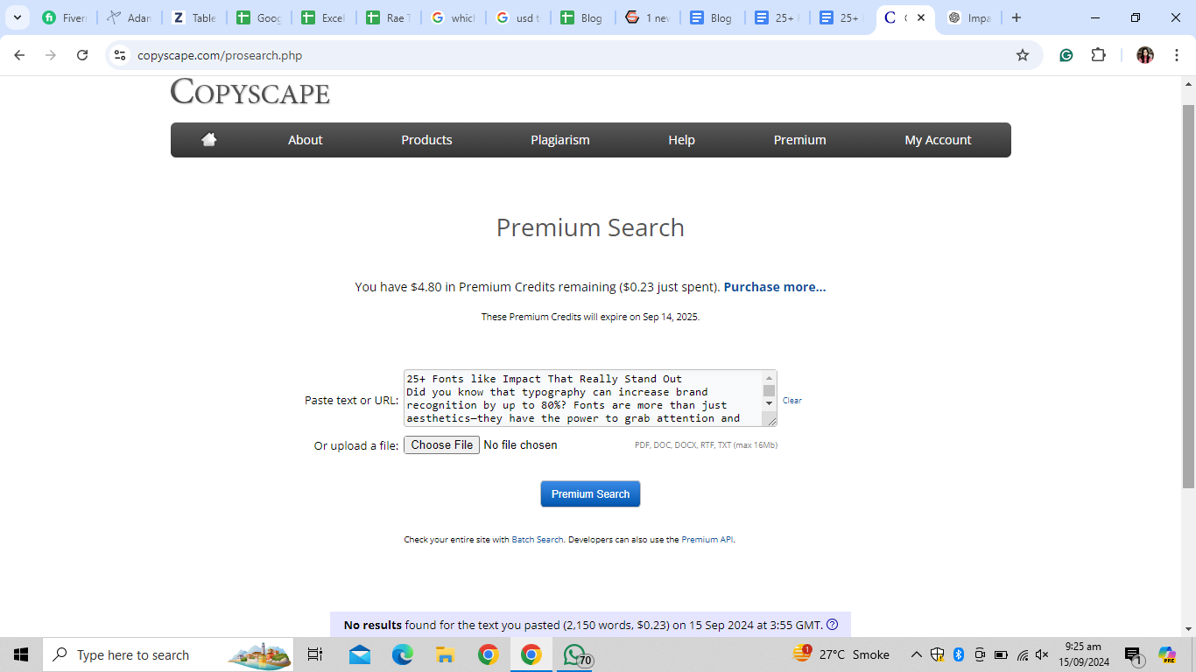Viewport: 1196px width, 672px height.
Task: Open Windows Security tray icon
Action: click(x=938, y=654)
